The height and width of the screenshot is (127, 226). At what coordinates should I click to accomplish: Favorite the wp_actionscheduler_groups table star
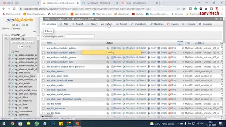(108, 57)
